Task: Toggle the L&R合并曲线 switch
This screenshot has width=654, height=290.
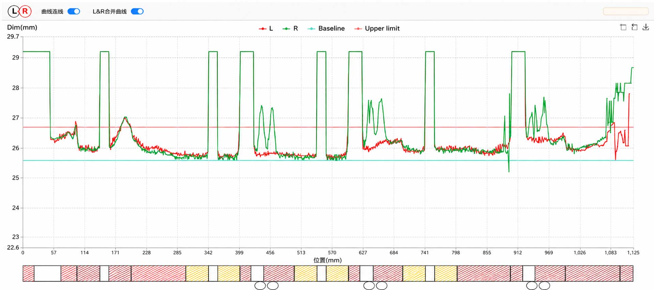Action: (x=137, y=12)
